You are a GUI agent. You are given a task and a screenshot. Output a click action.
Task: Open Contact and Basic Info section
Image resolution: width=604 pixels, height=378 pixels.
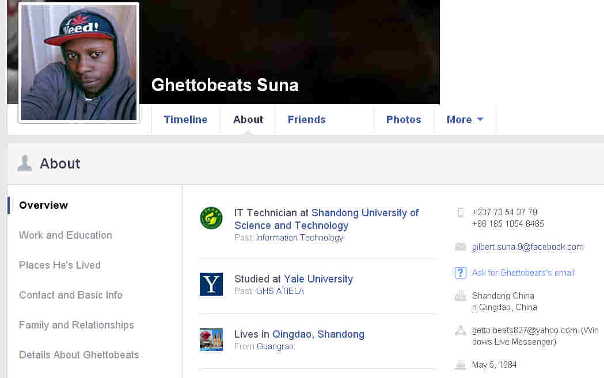click(70, 295)
